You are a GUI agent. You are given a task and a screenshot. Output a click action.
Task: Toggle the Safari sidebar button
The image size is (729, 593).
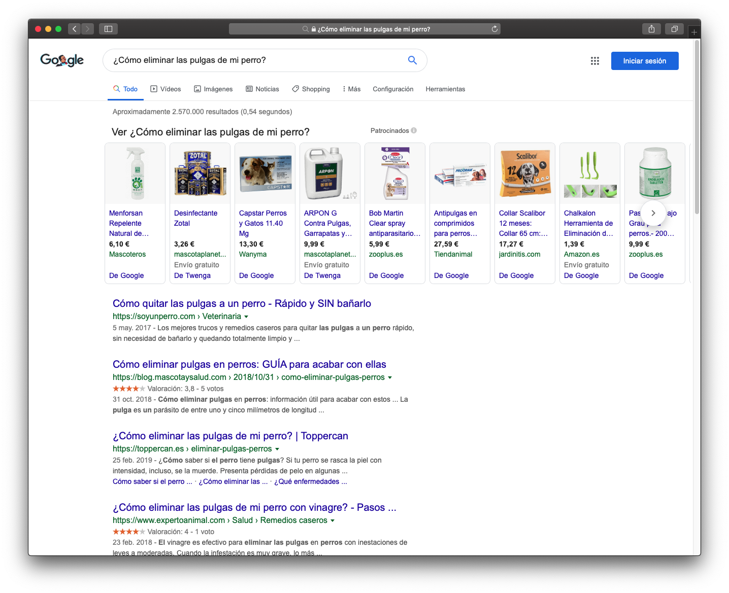pos(108,29)
